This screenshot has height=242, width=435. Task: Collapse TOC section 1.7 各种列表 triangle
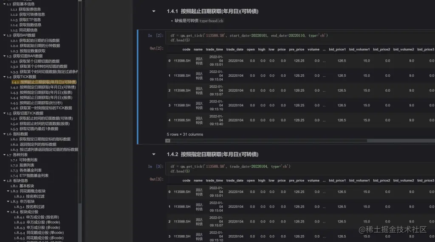tap(4, 155)
